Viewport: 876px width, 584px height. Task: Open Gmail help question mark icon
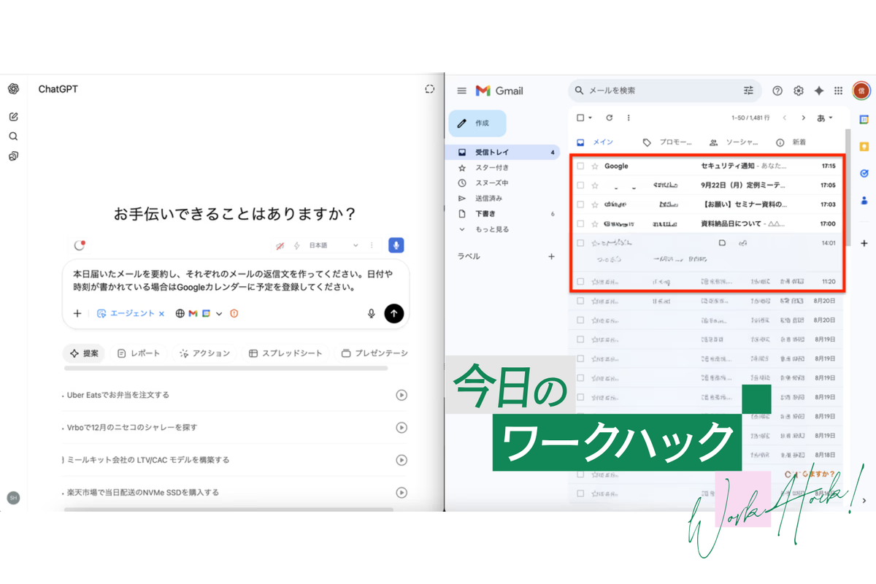pos(777,91)
